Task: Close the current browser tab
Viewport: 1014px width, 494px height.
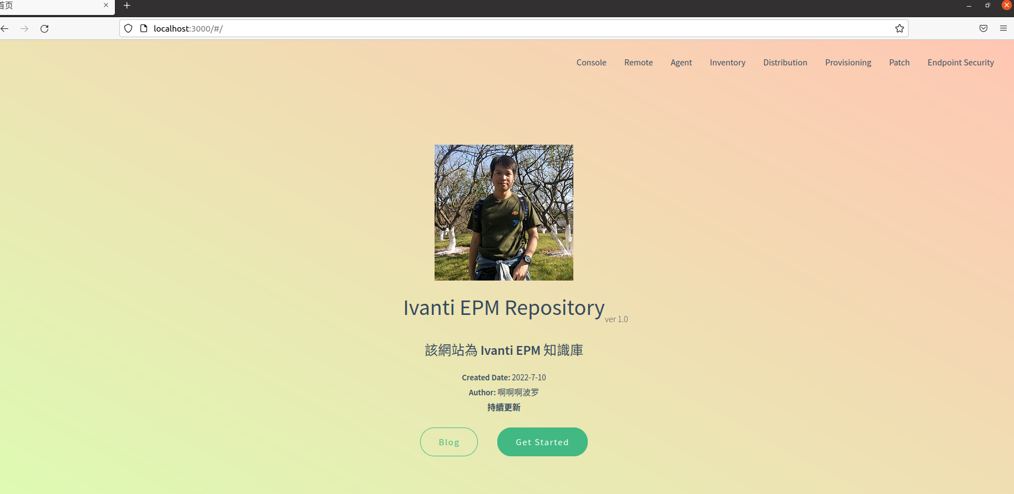Action: tap(106, 5)
